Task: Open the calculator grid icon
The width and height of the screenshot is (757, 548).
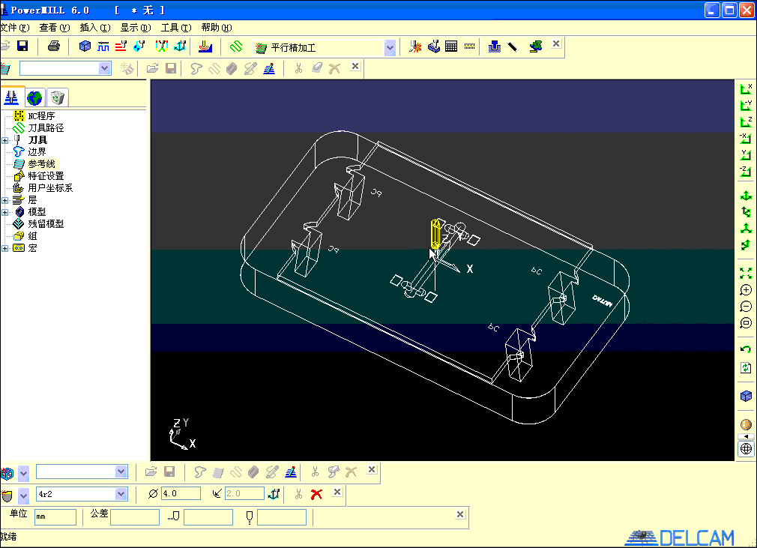Action: click(451, 46)
